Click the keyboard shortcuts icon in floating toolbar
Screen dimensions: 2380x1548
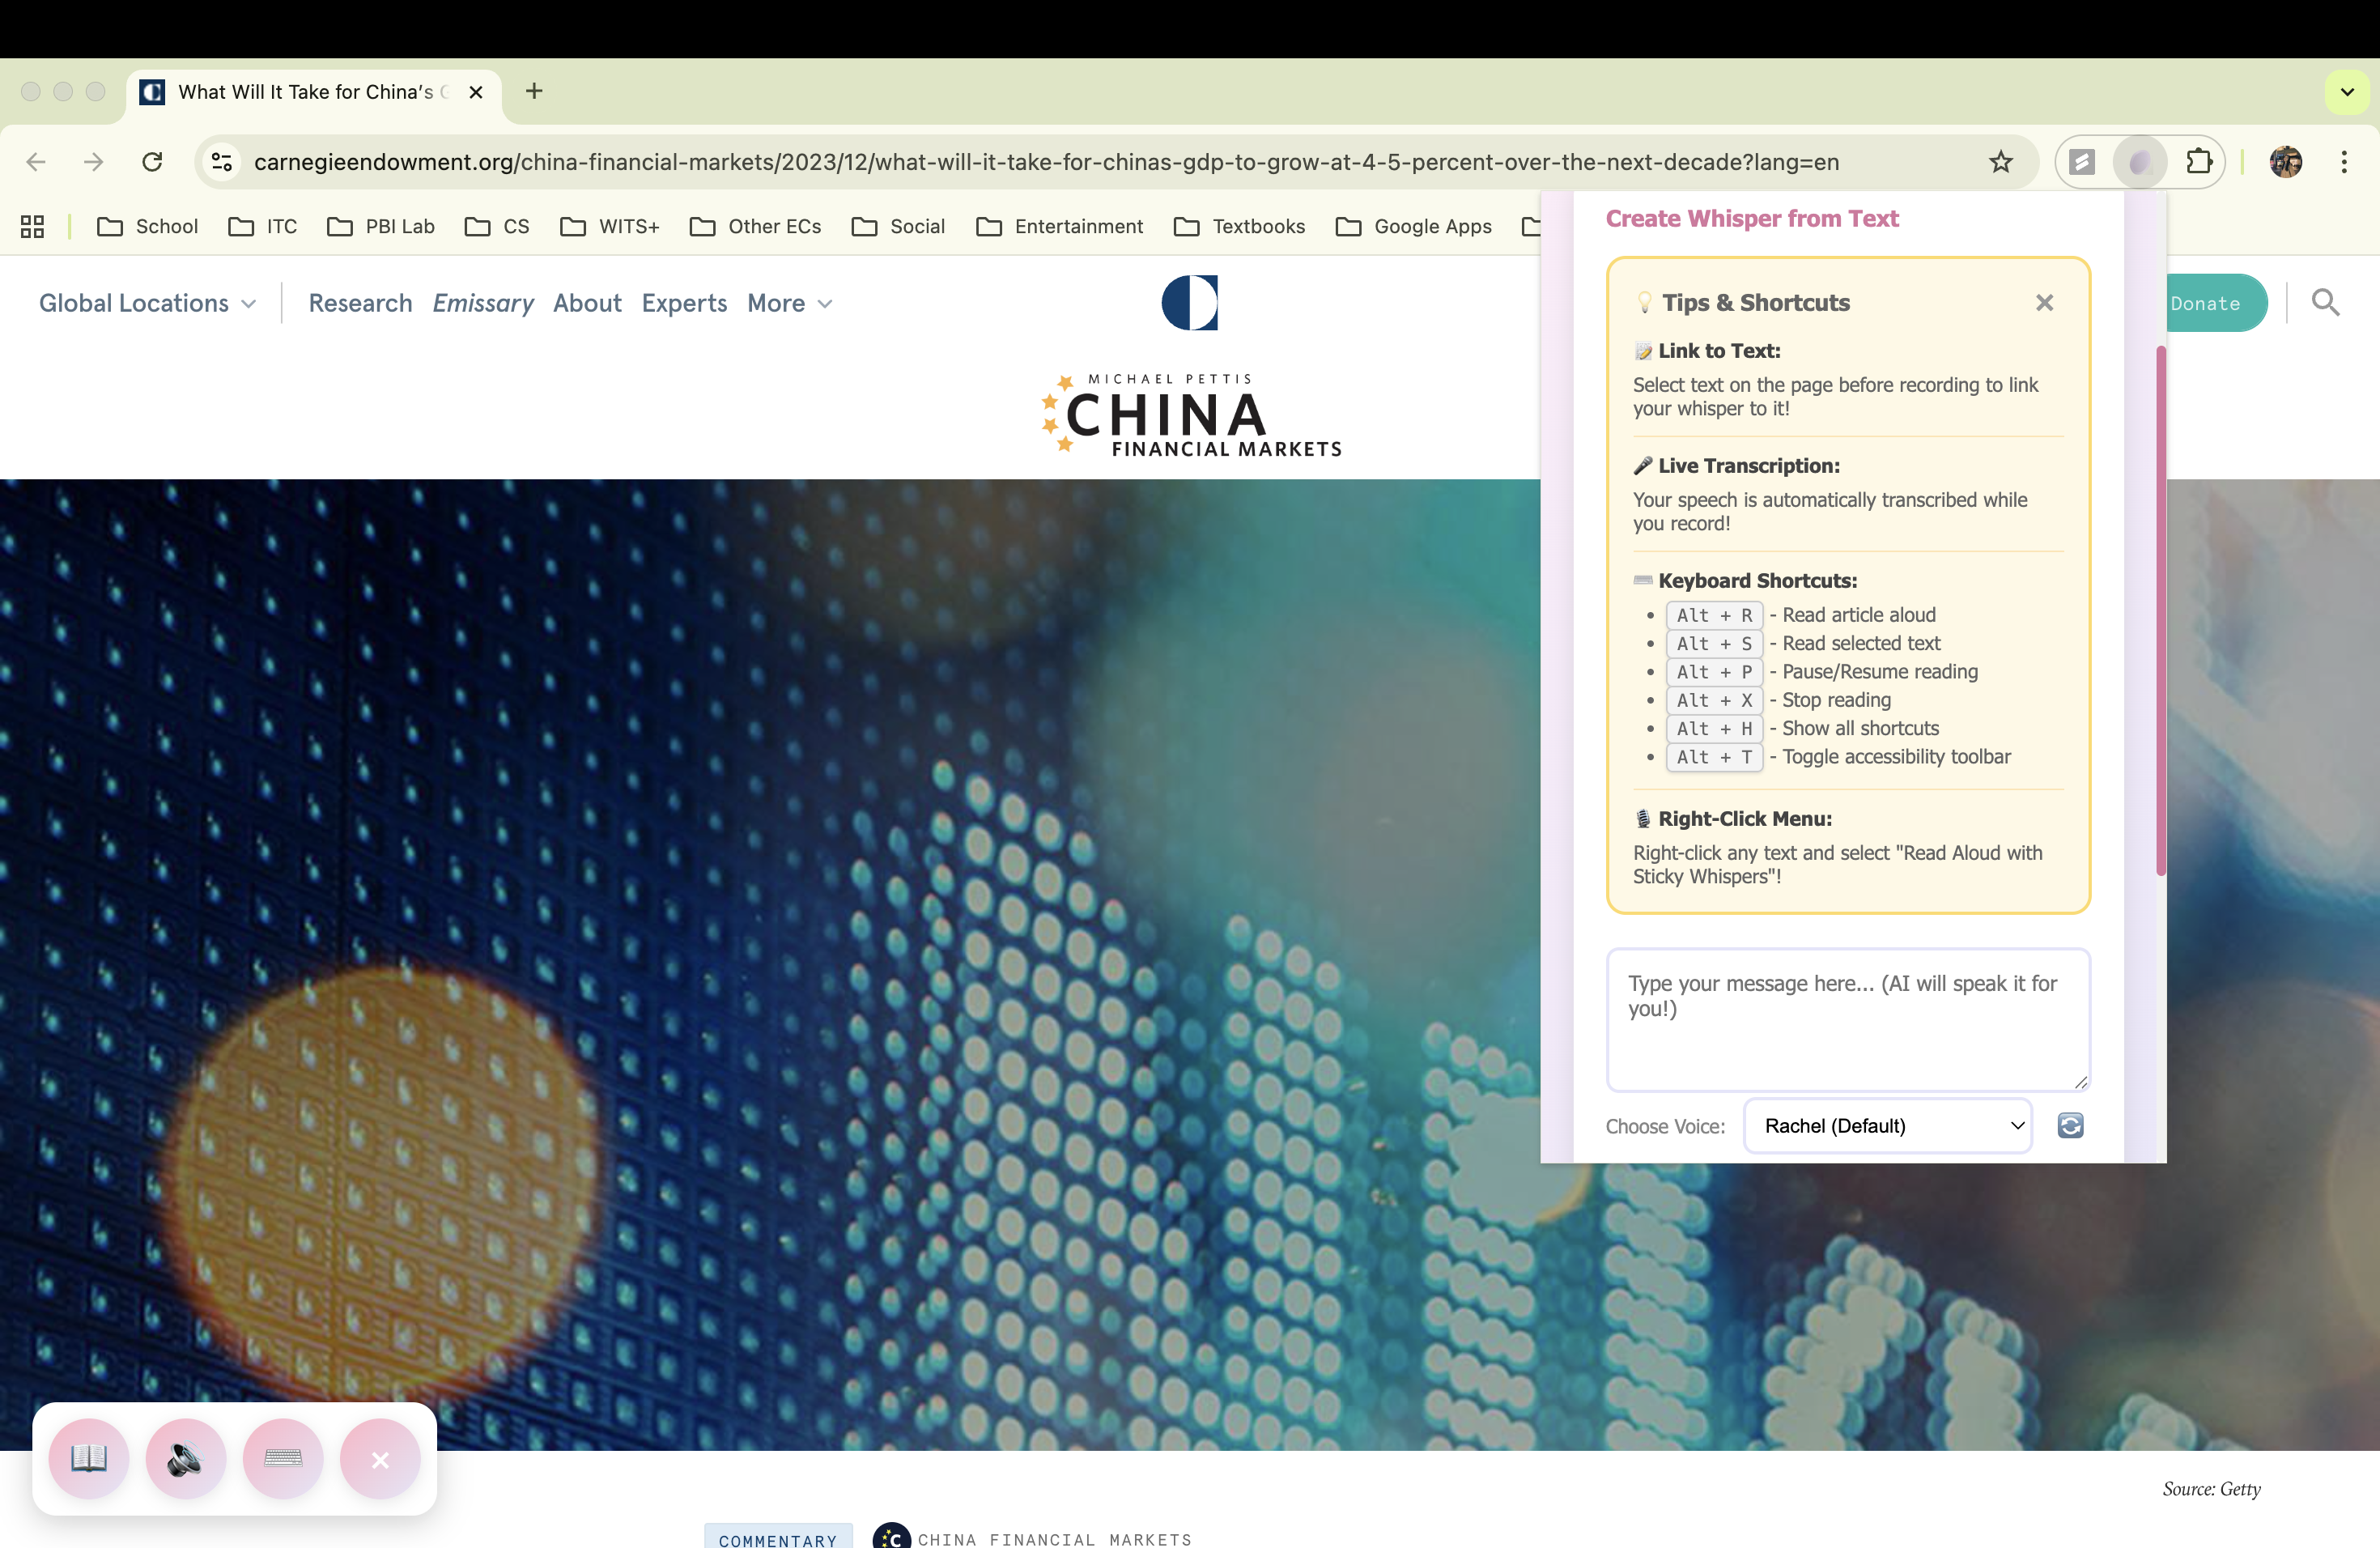coord(283,1458)
